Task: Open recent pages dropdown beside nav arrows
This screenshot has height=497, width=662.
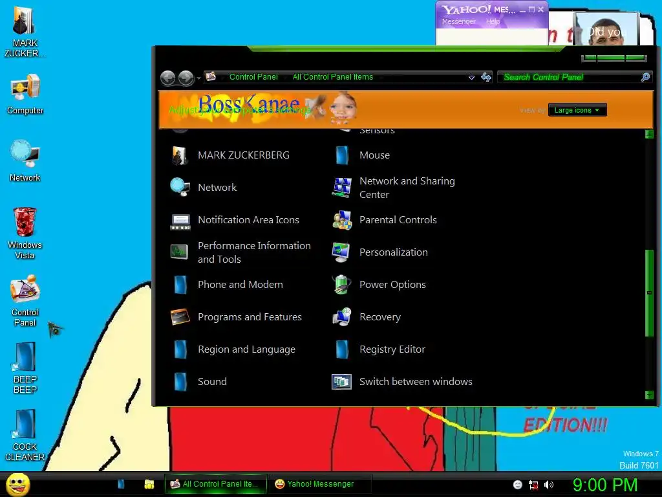Action: click(198, 78)
